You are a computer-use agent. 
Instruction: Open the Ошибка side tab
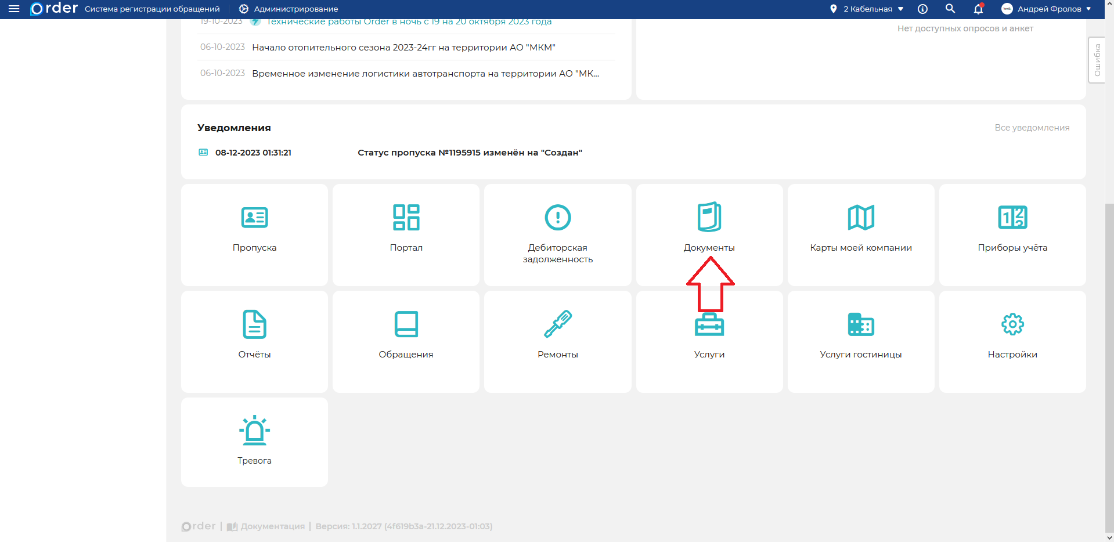[1097, 60]
